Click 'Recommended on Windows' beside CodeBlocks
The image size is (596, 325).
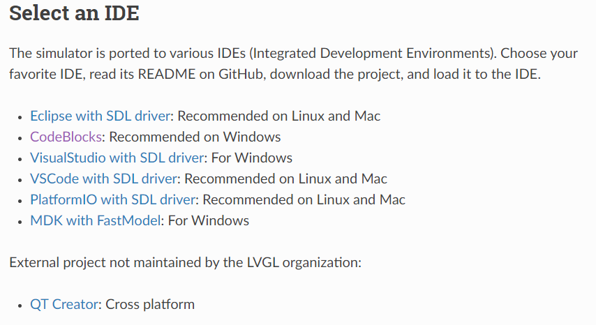point(195,137)
